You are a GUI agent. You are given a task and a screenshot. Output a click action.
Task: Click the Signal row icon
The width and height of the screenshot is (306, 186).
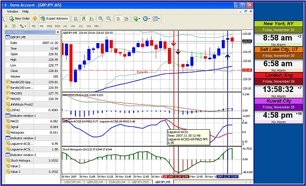(x=8, y=127)
